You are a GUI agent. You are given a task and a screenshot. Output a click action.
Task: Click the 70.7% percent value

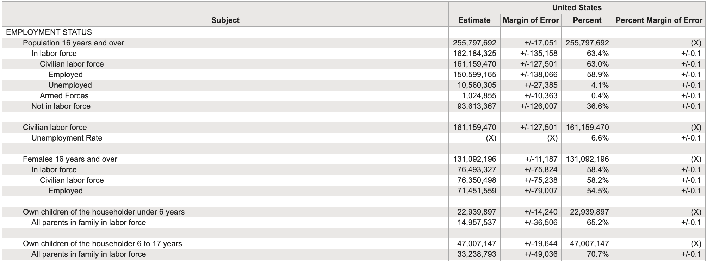click(x=597, y=254)
